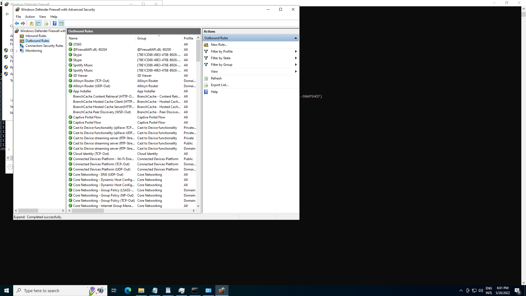Click Export List... action link

click(x=219, y=85)
